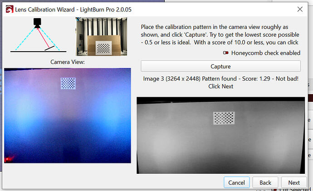Image resolution: width=313 pixels, height=191 pixels.
Task: Close the Lens Calibration Wizard window
Action: (x=300, y=9)
